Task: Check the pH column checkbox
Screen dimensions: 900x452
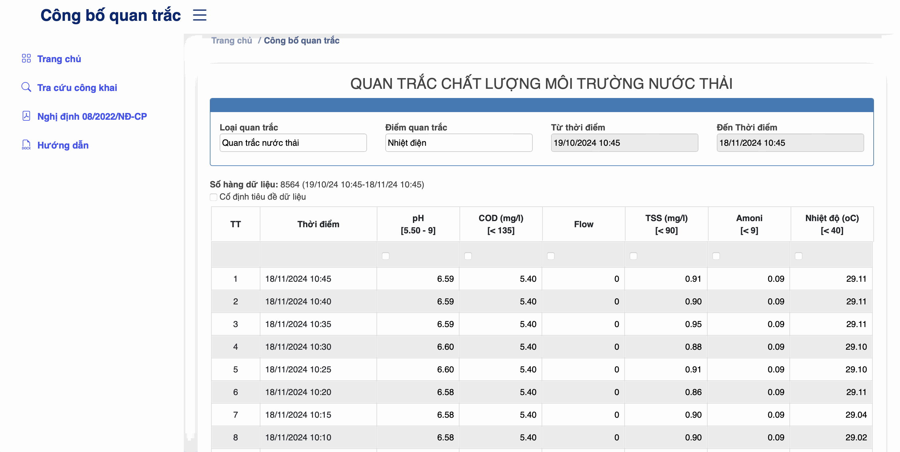Action: pyautogui.click(x=385, y=256)
